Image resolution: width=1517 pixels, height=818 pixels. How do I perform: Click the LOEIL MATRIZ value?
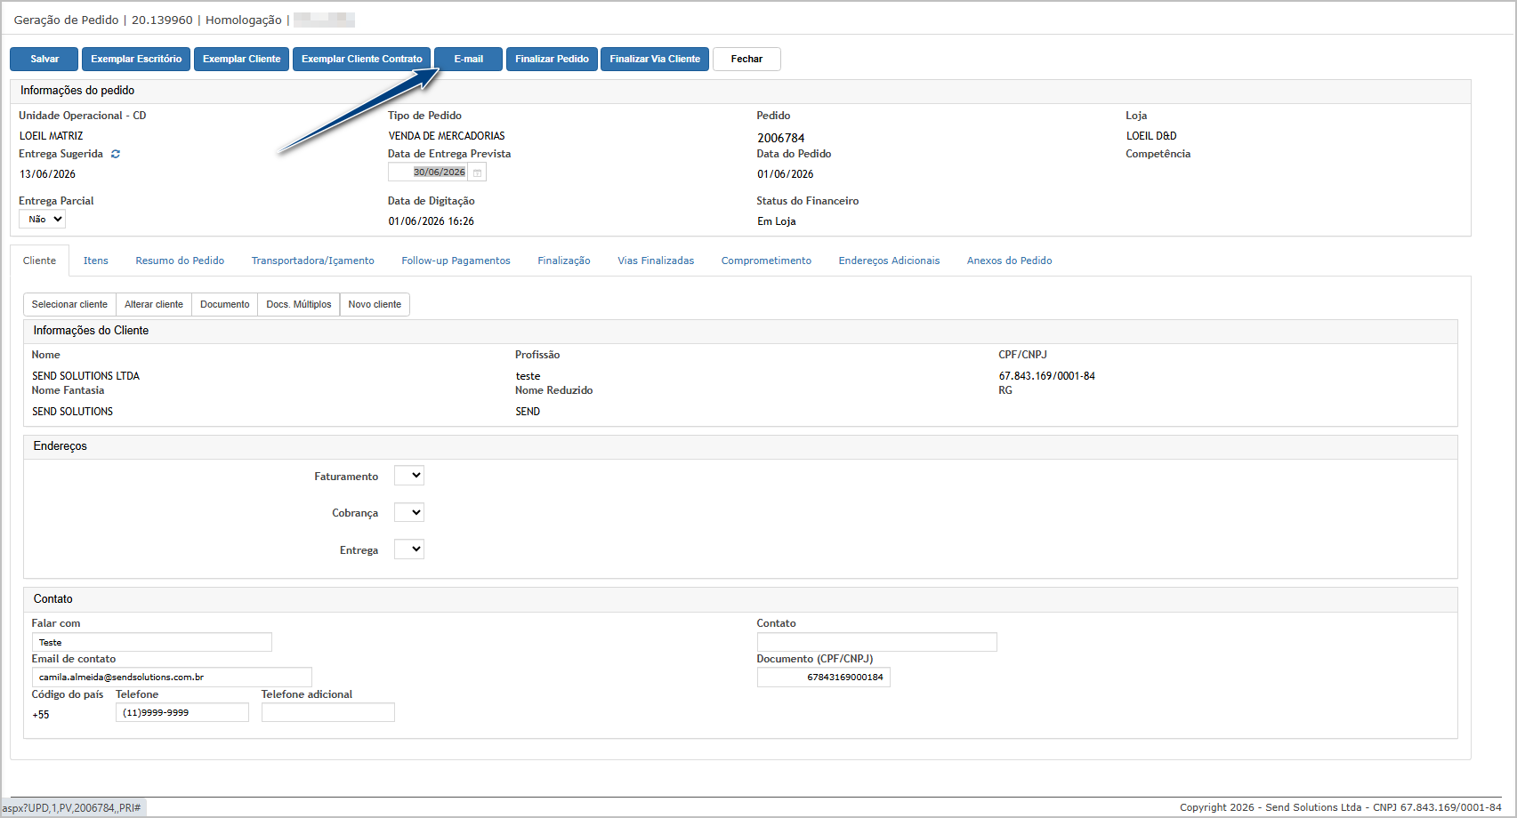[52, 136]
